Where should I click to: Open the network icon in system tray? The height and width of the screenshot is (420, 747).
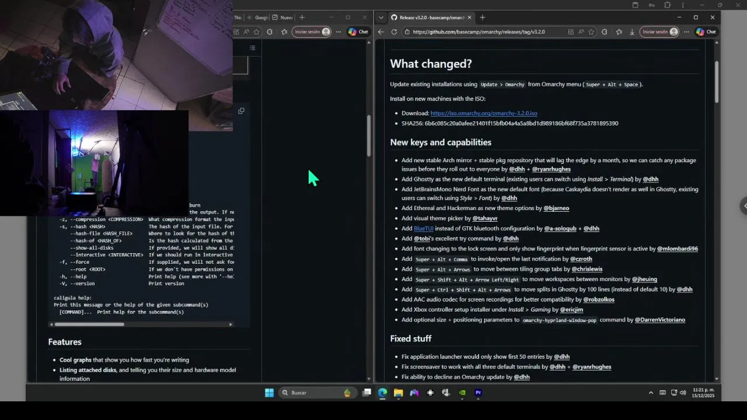tap(673, 393)
